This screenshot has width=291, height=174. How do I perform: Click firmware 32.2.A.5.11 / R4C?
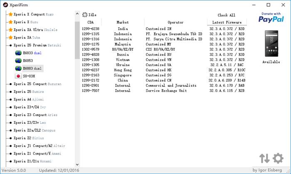[227, 65]
